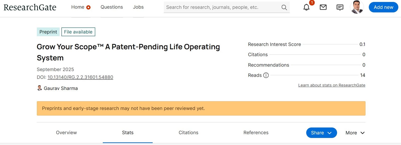The image size is (401, 145).
Task: Select the Stats tab
Action: tap(128, 133)
